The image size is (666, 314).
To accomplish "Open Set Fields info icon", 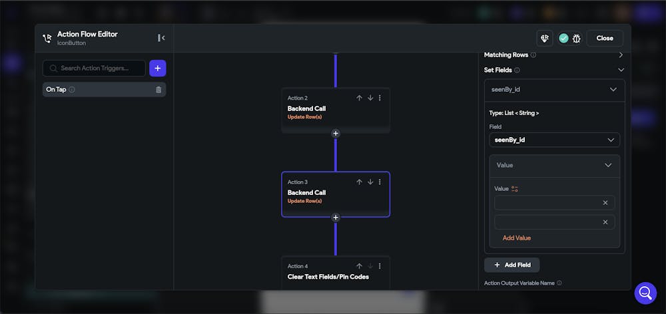I will (517, 70).
